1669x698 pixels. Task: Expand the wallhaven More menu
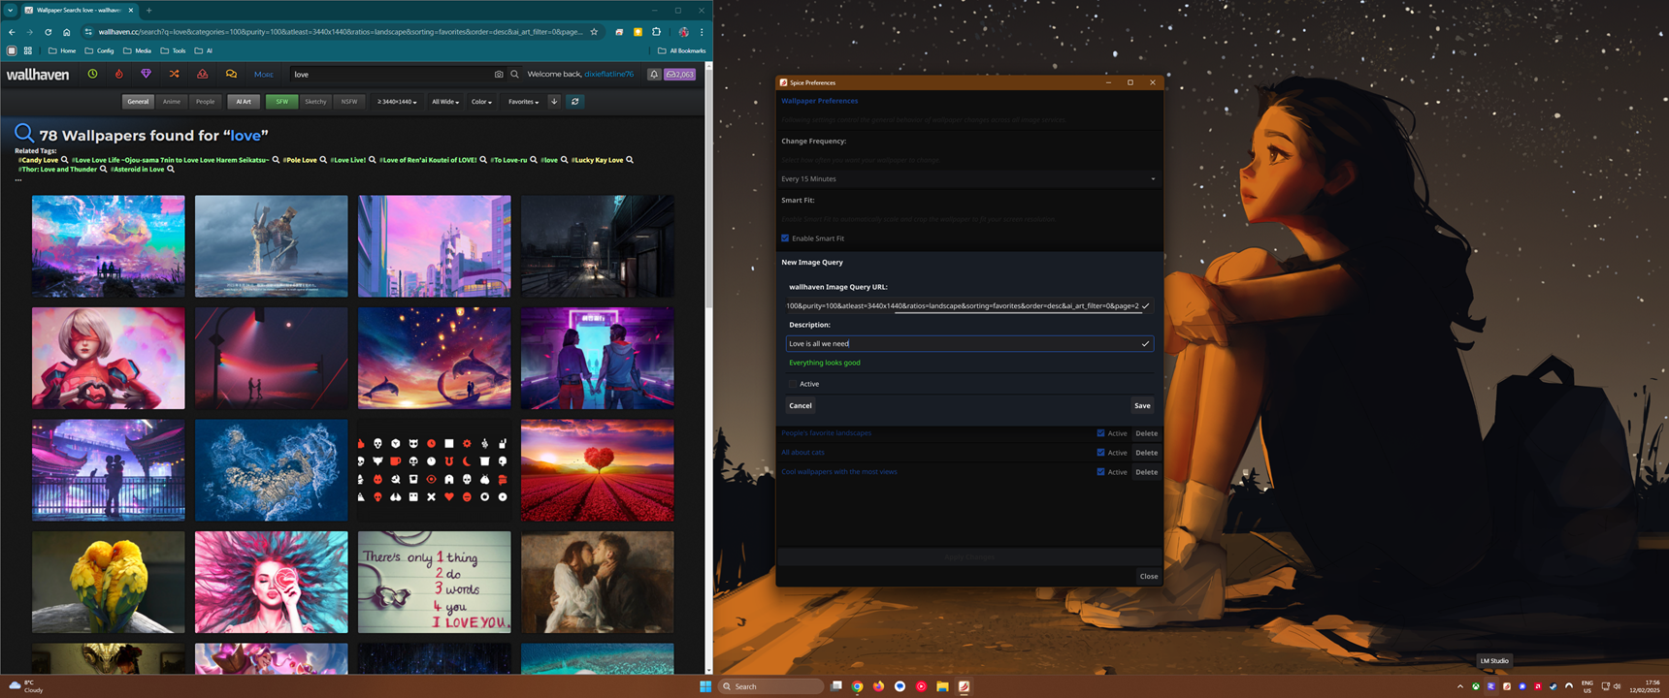(x=264, y=74)
